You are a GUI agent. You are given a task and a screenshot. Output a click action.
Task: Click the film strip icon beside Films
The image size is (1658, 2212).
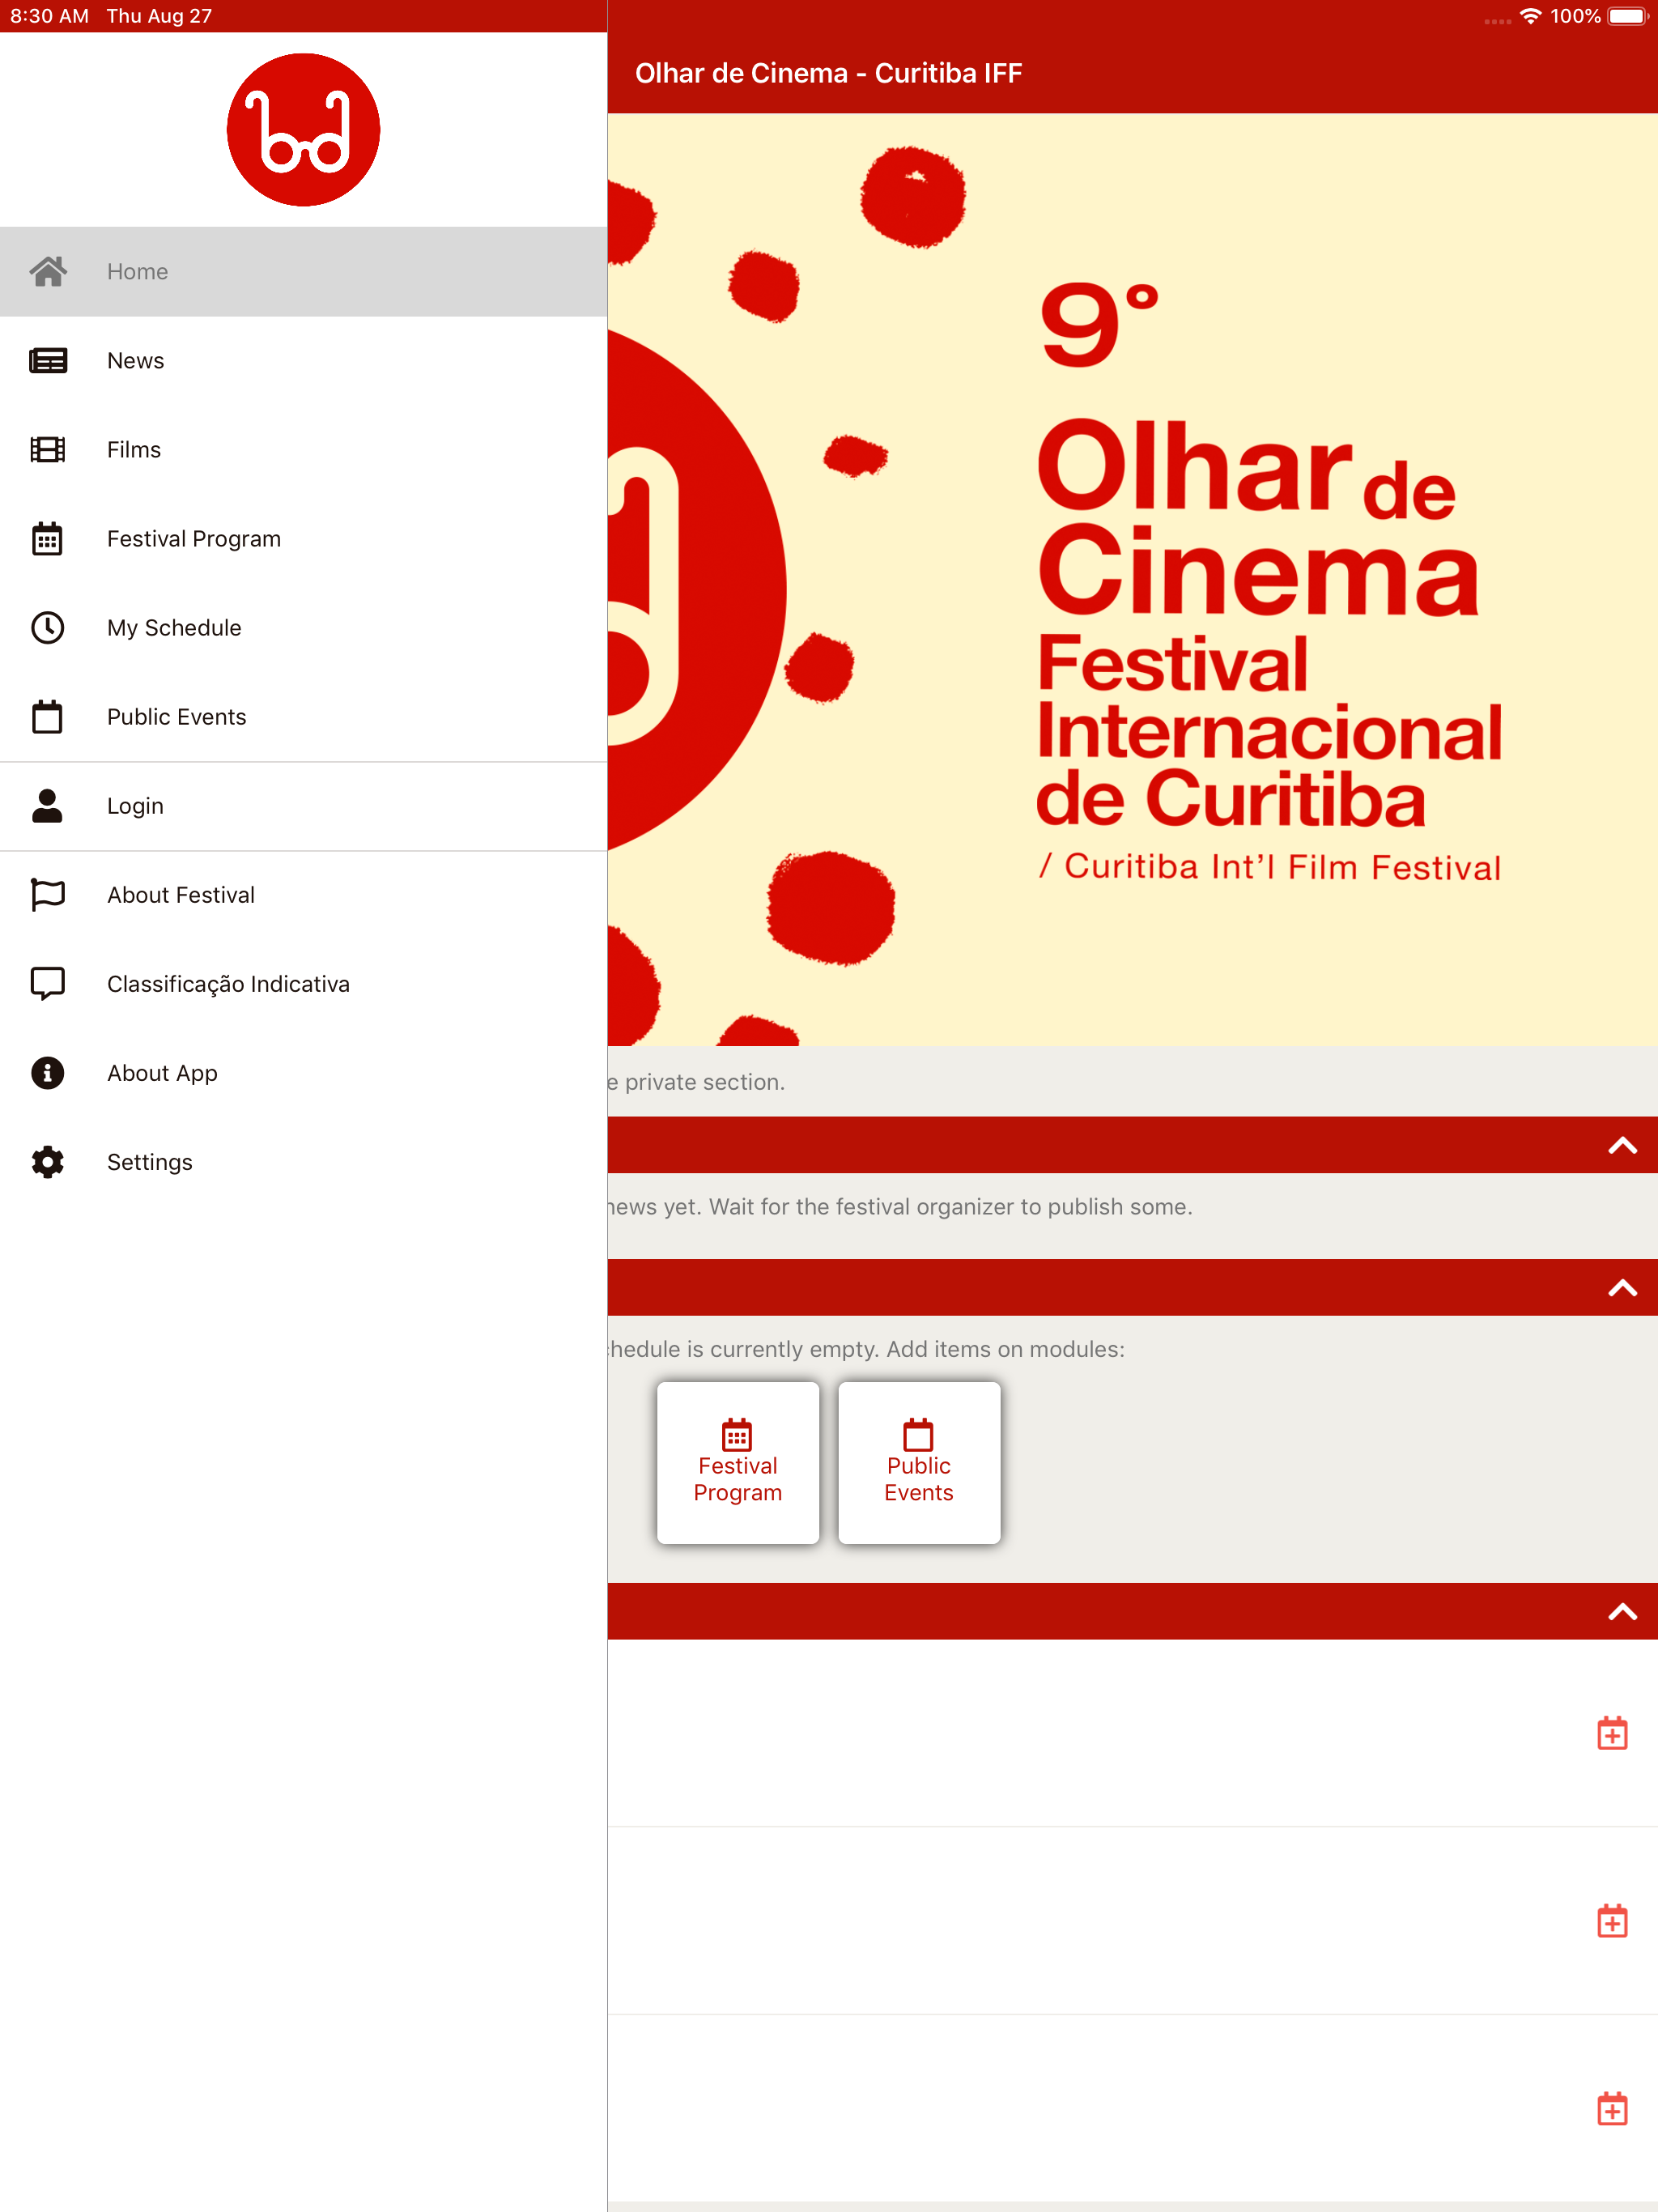tap(47, 450)
